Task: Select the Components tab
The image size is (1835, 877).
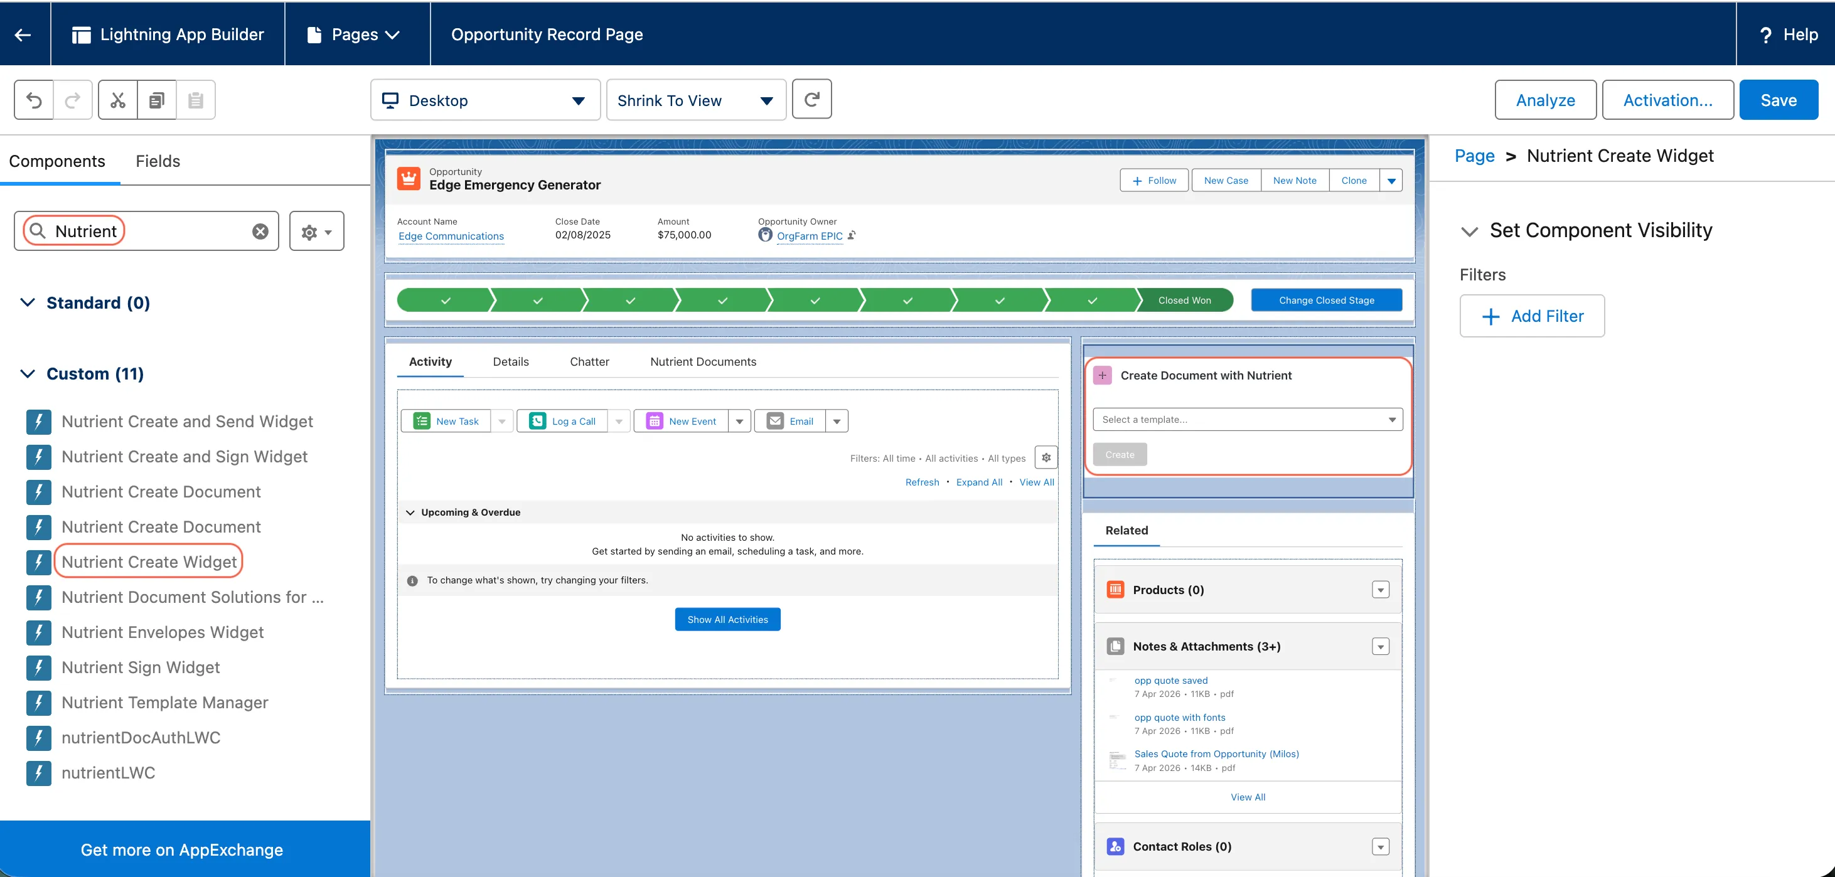Action: (57, 161)
